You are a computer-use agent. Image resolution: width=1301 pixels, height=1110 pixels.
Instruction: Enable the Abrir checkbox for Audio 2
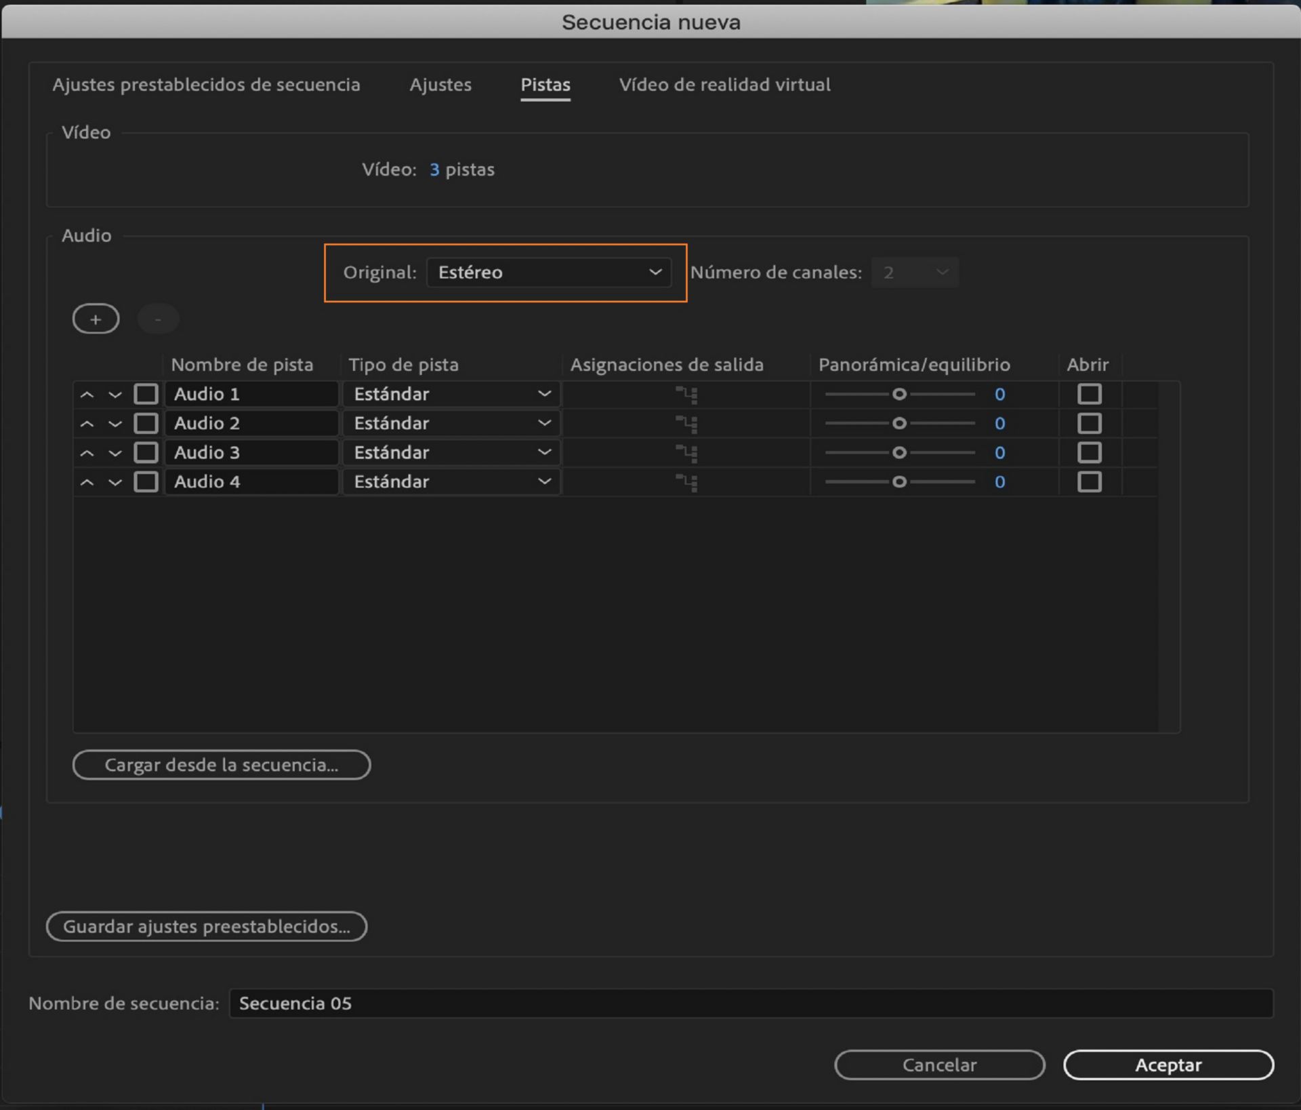[x=1089, y=423]
